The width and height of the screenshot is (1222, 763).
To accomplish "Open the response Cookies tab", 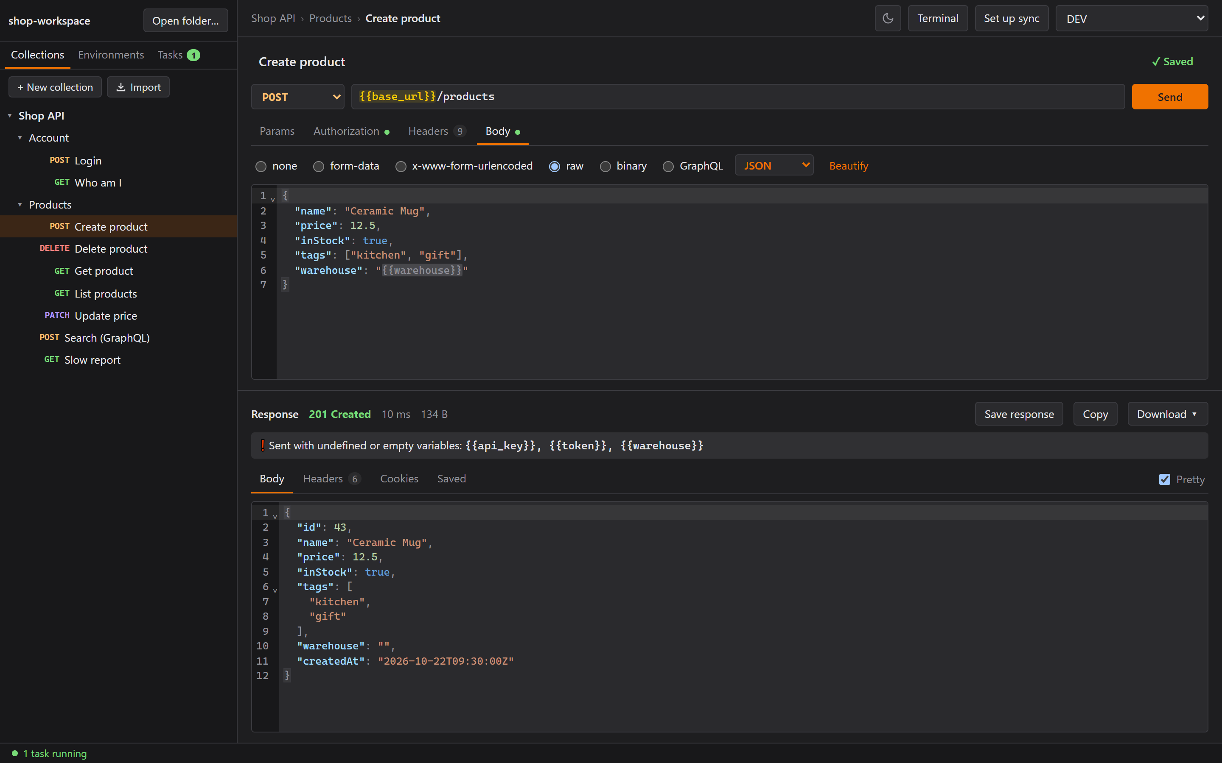I will click(399, 479).
